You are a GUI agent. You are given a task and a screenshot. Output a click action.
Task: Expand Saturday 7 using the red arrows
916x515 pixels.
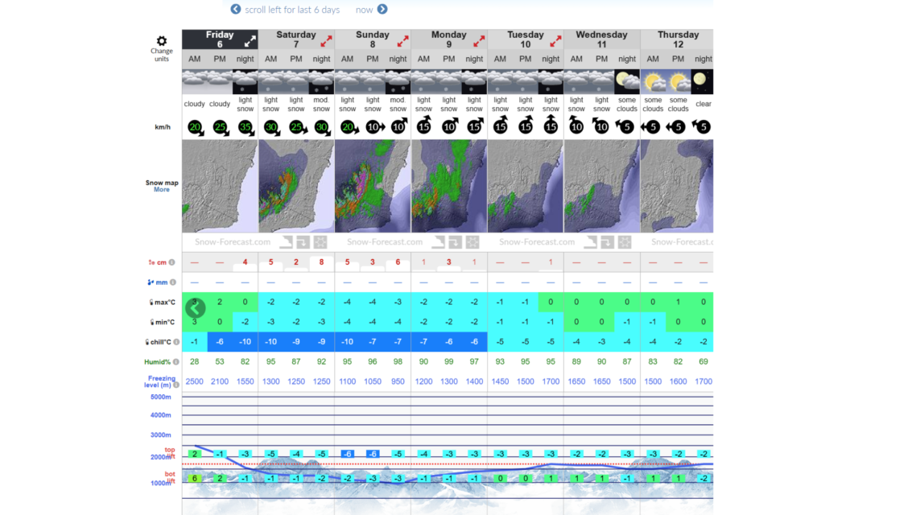326,40
